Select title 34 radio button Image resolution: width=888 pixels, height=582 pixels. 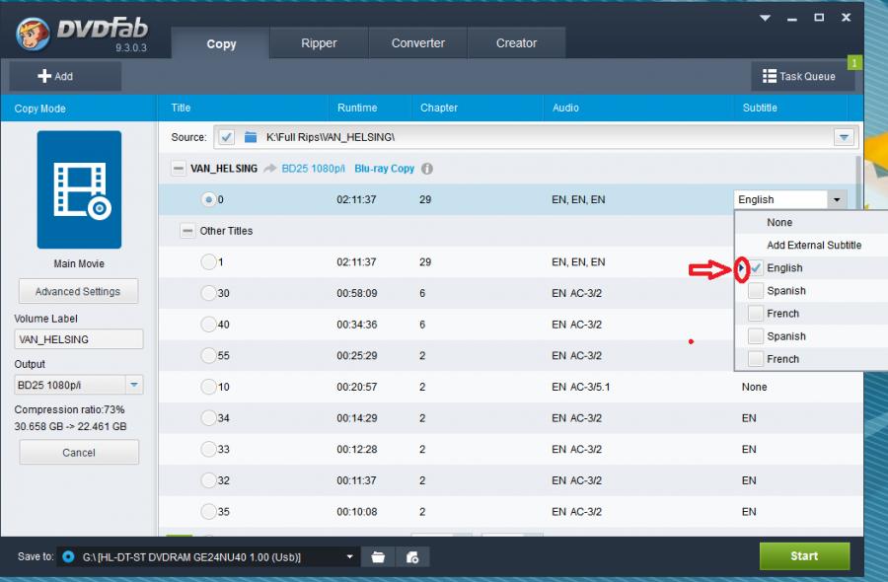tap(208, 418)
